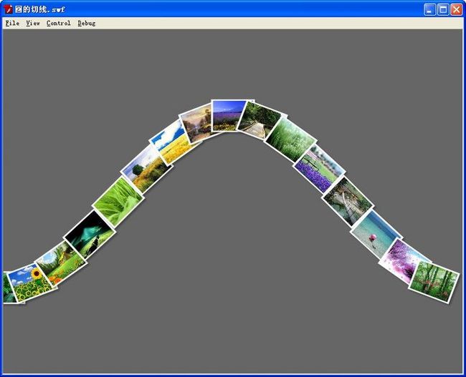Viewport: 466px width, 377px height.
Task: Maximize the Flash Player window
Action: [443, 9]
